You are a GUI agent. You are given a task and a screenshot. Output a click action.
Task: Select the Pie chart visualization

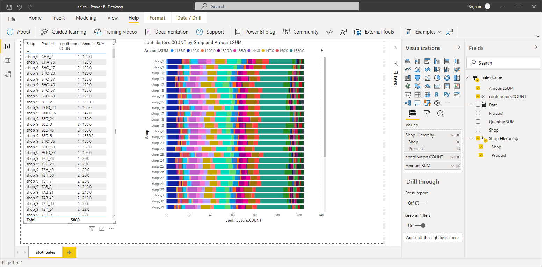pos(437,77)
